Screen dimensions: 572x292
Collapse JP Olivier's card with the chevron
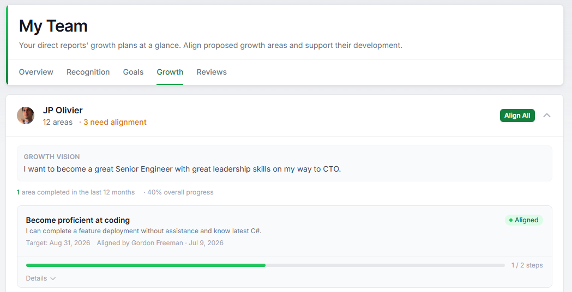[546, 115]
